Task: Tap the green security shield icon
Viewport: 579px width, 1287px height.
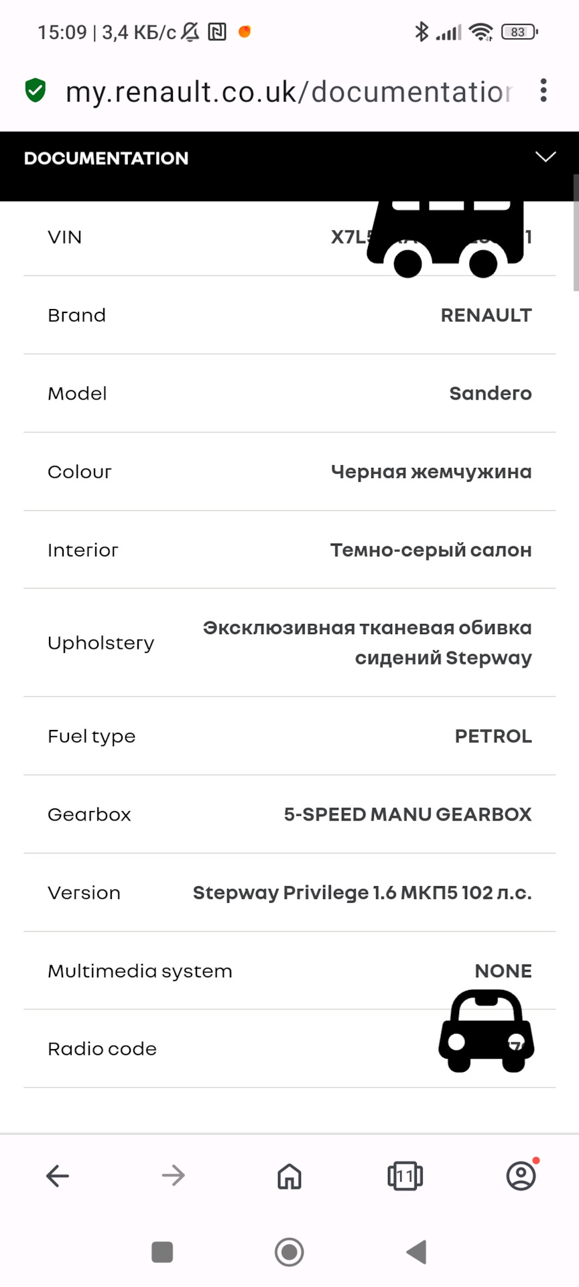Action: [36, 90]
